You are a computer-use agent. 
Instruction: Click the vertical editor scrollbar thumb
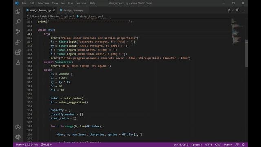pos(246,53)
